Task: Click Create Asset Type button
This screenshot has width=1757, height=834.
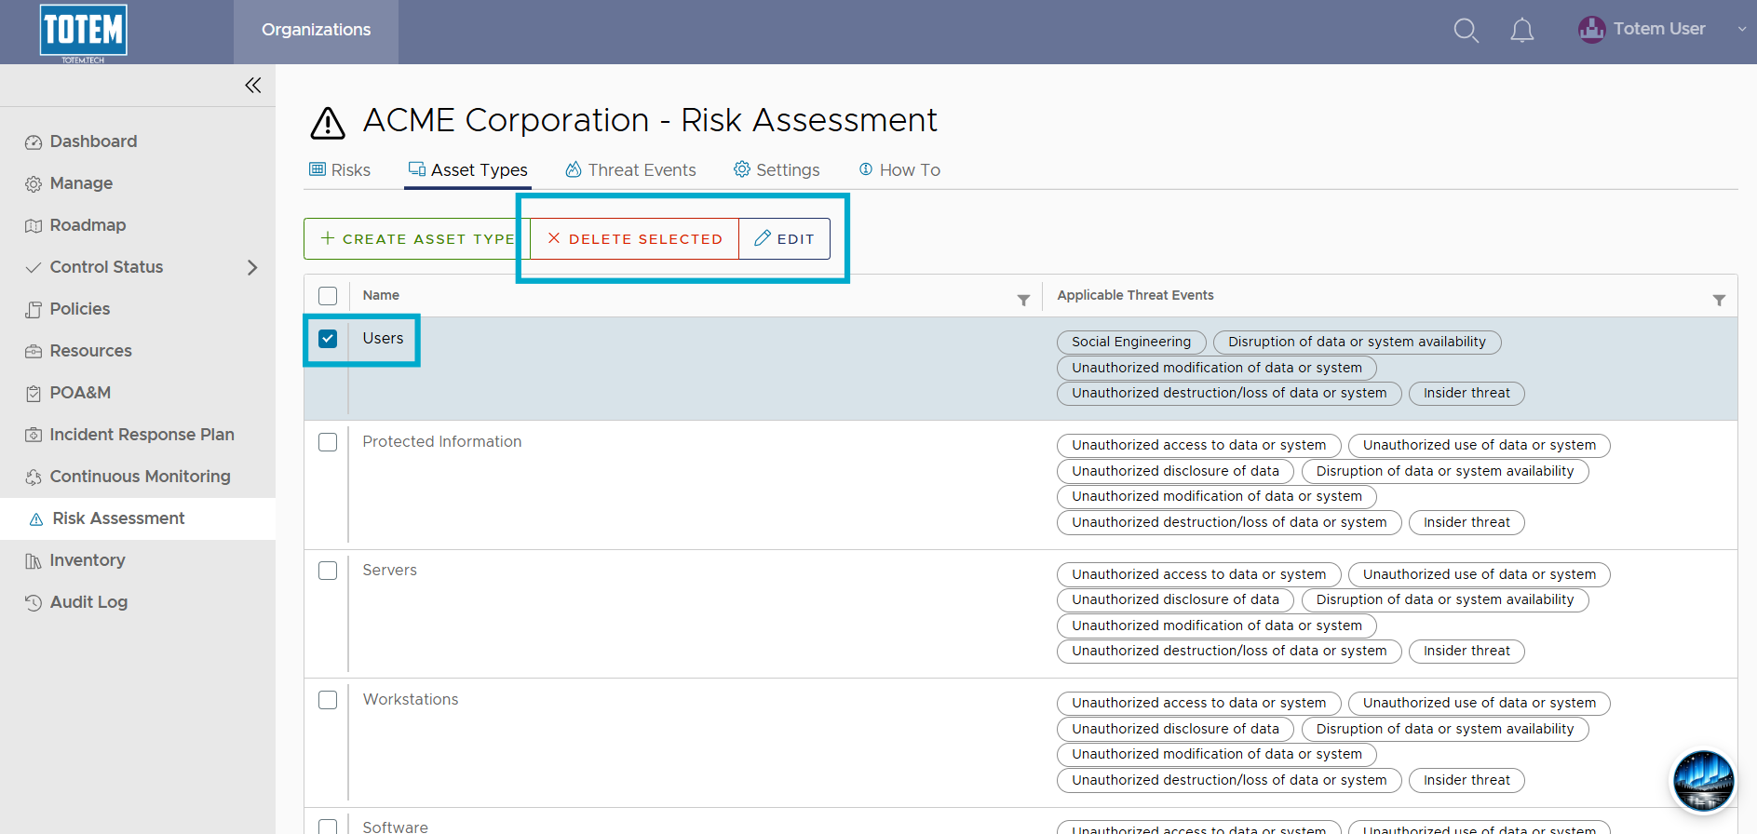Action: (417, 239)
